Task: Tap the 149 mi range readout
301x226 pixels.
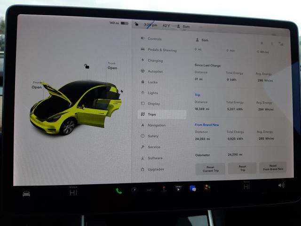Action: [x=114, y=23]
